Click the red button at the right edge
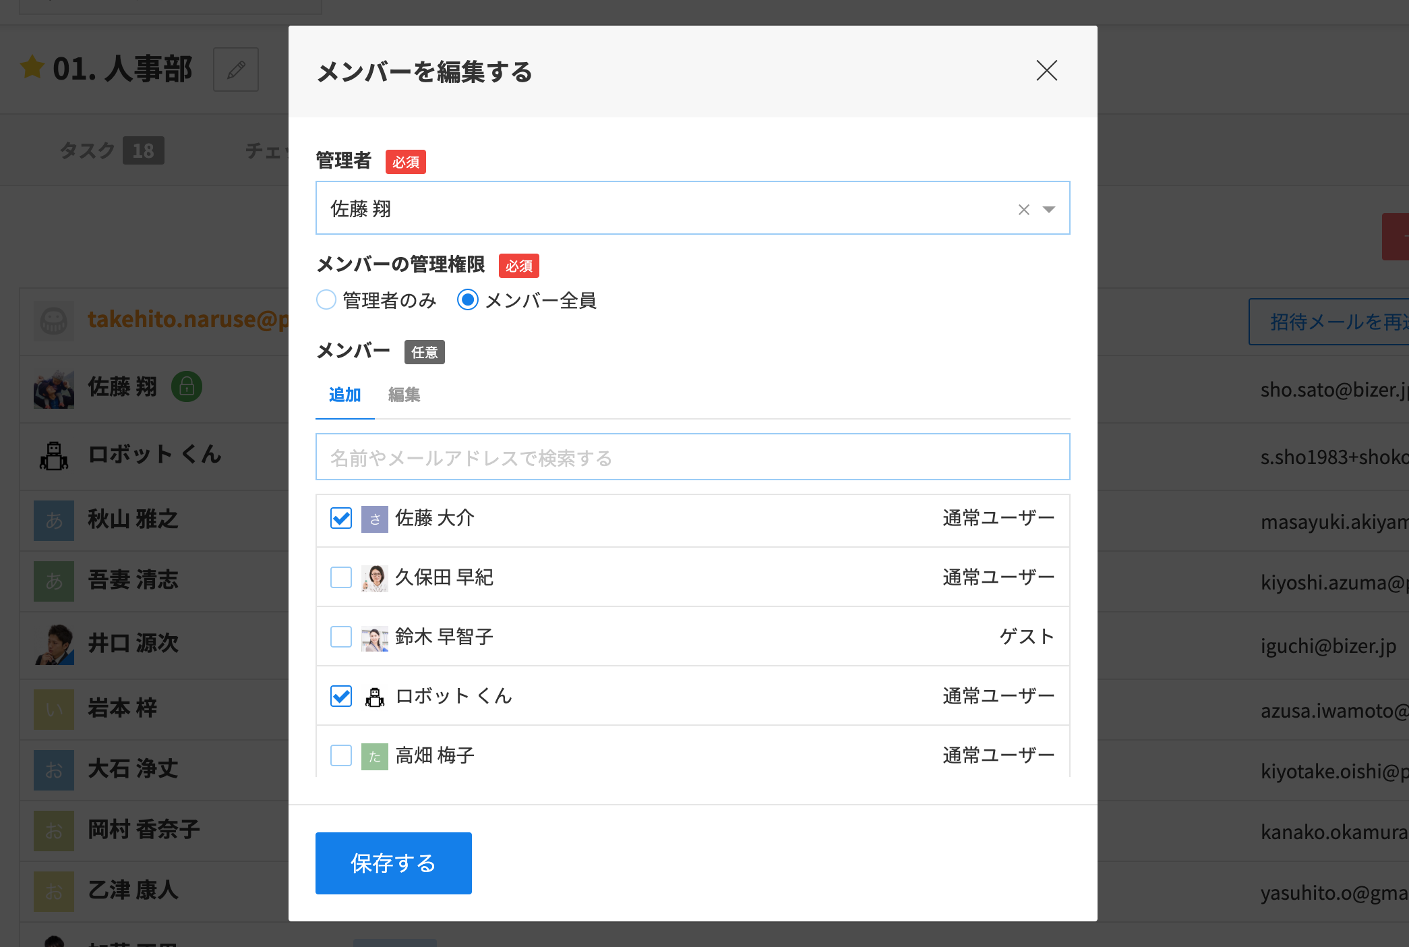The width and height of the screenshot is (1409, 947). pos(1396,236)
